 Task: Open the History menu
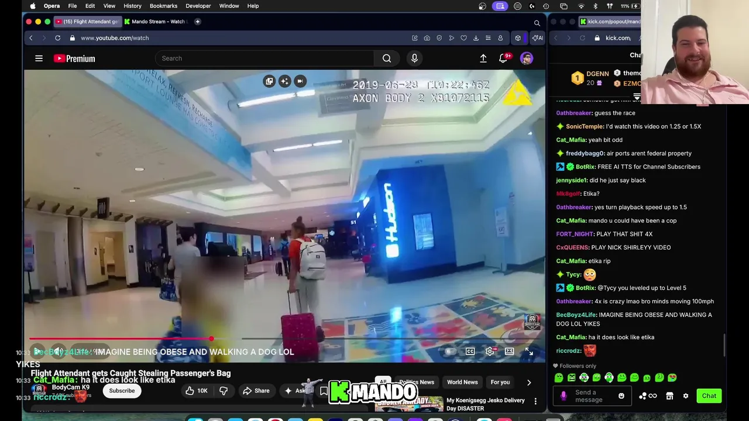point(132,6)
